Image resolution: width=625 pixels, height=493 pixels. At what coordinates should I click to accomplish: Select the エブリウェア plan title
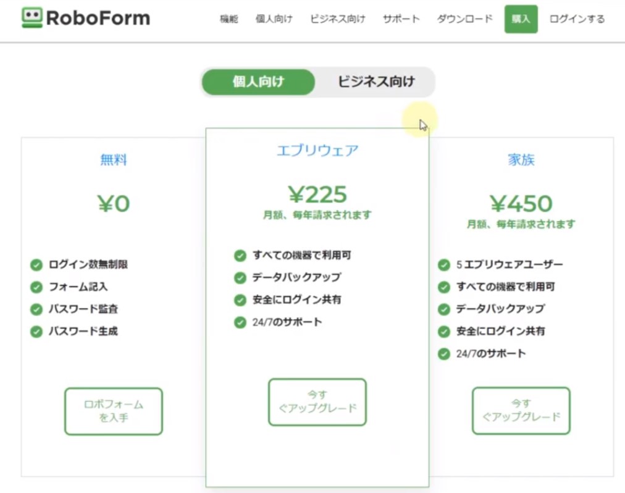click(x=317, y=150)
